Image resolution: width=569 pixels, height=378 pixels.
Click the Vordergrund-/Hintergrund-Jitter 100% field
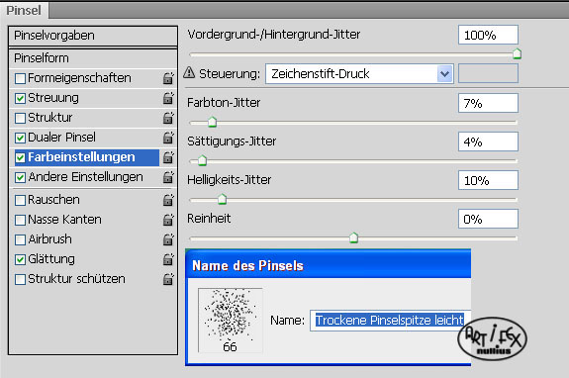pyautogui.click(x=488, y=35)
